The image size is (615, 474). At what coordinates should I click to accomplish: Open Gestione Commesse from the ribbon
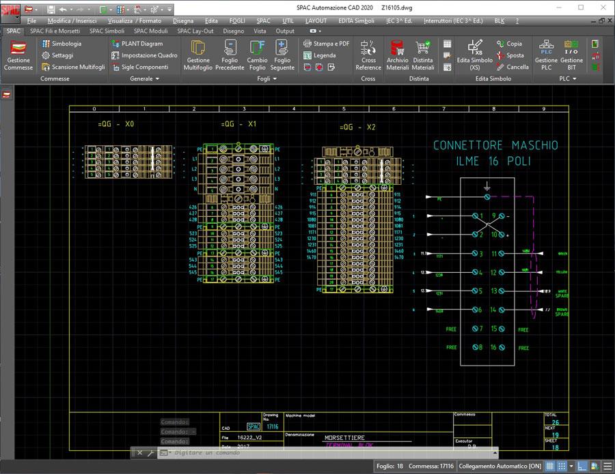click(18, 55)
